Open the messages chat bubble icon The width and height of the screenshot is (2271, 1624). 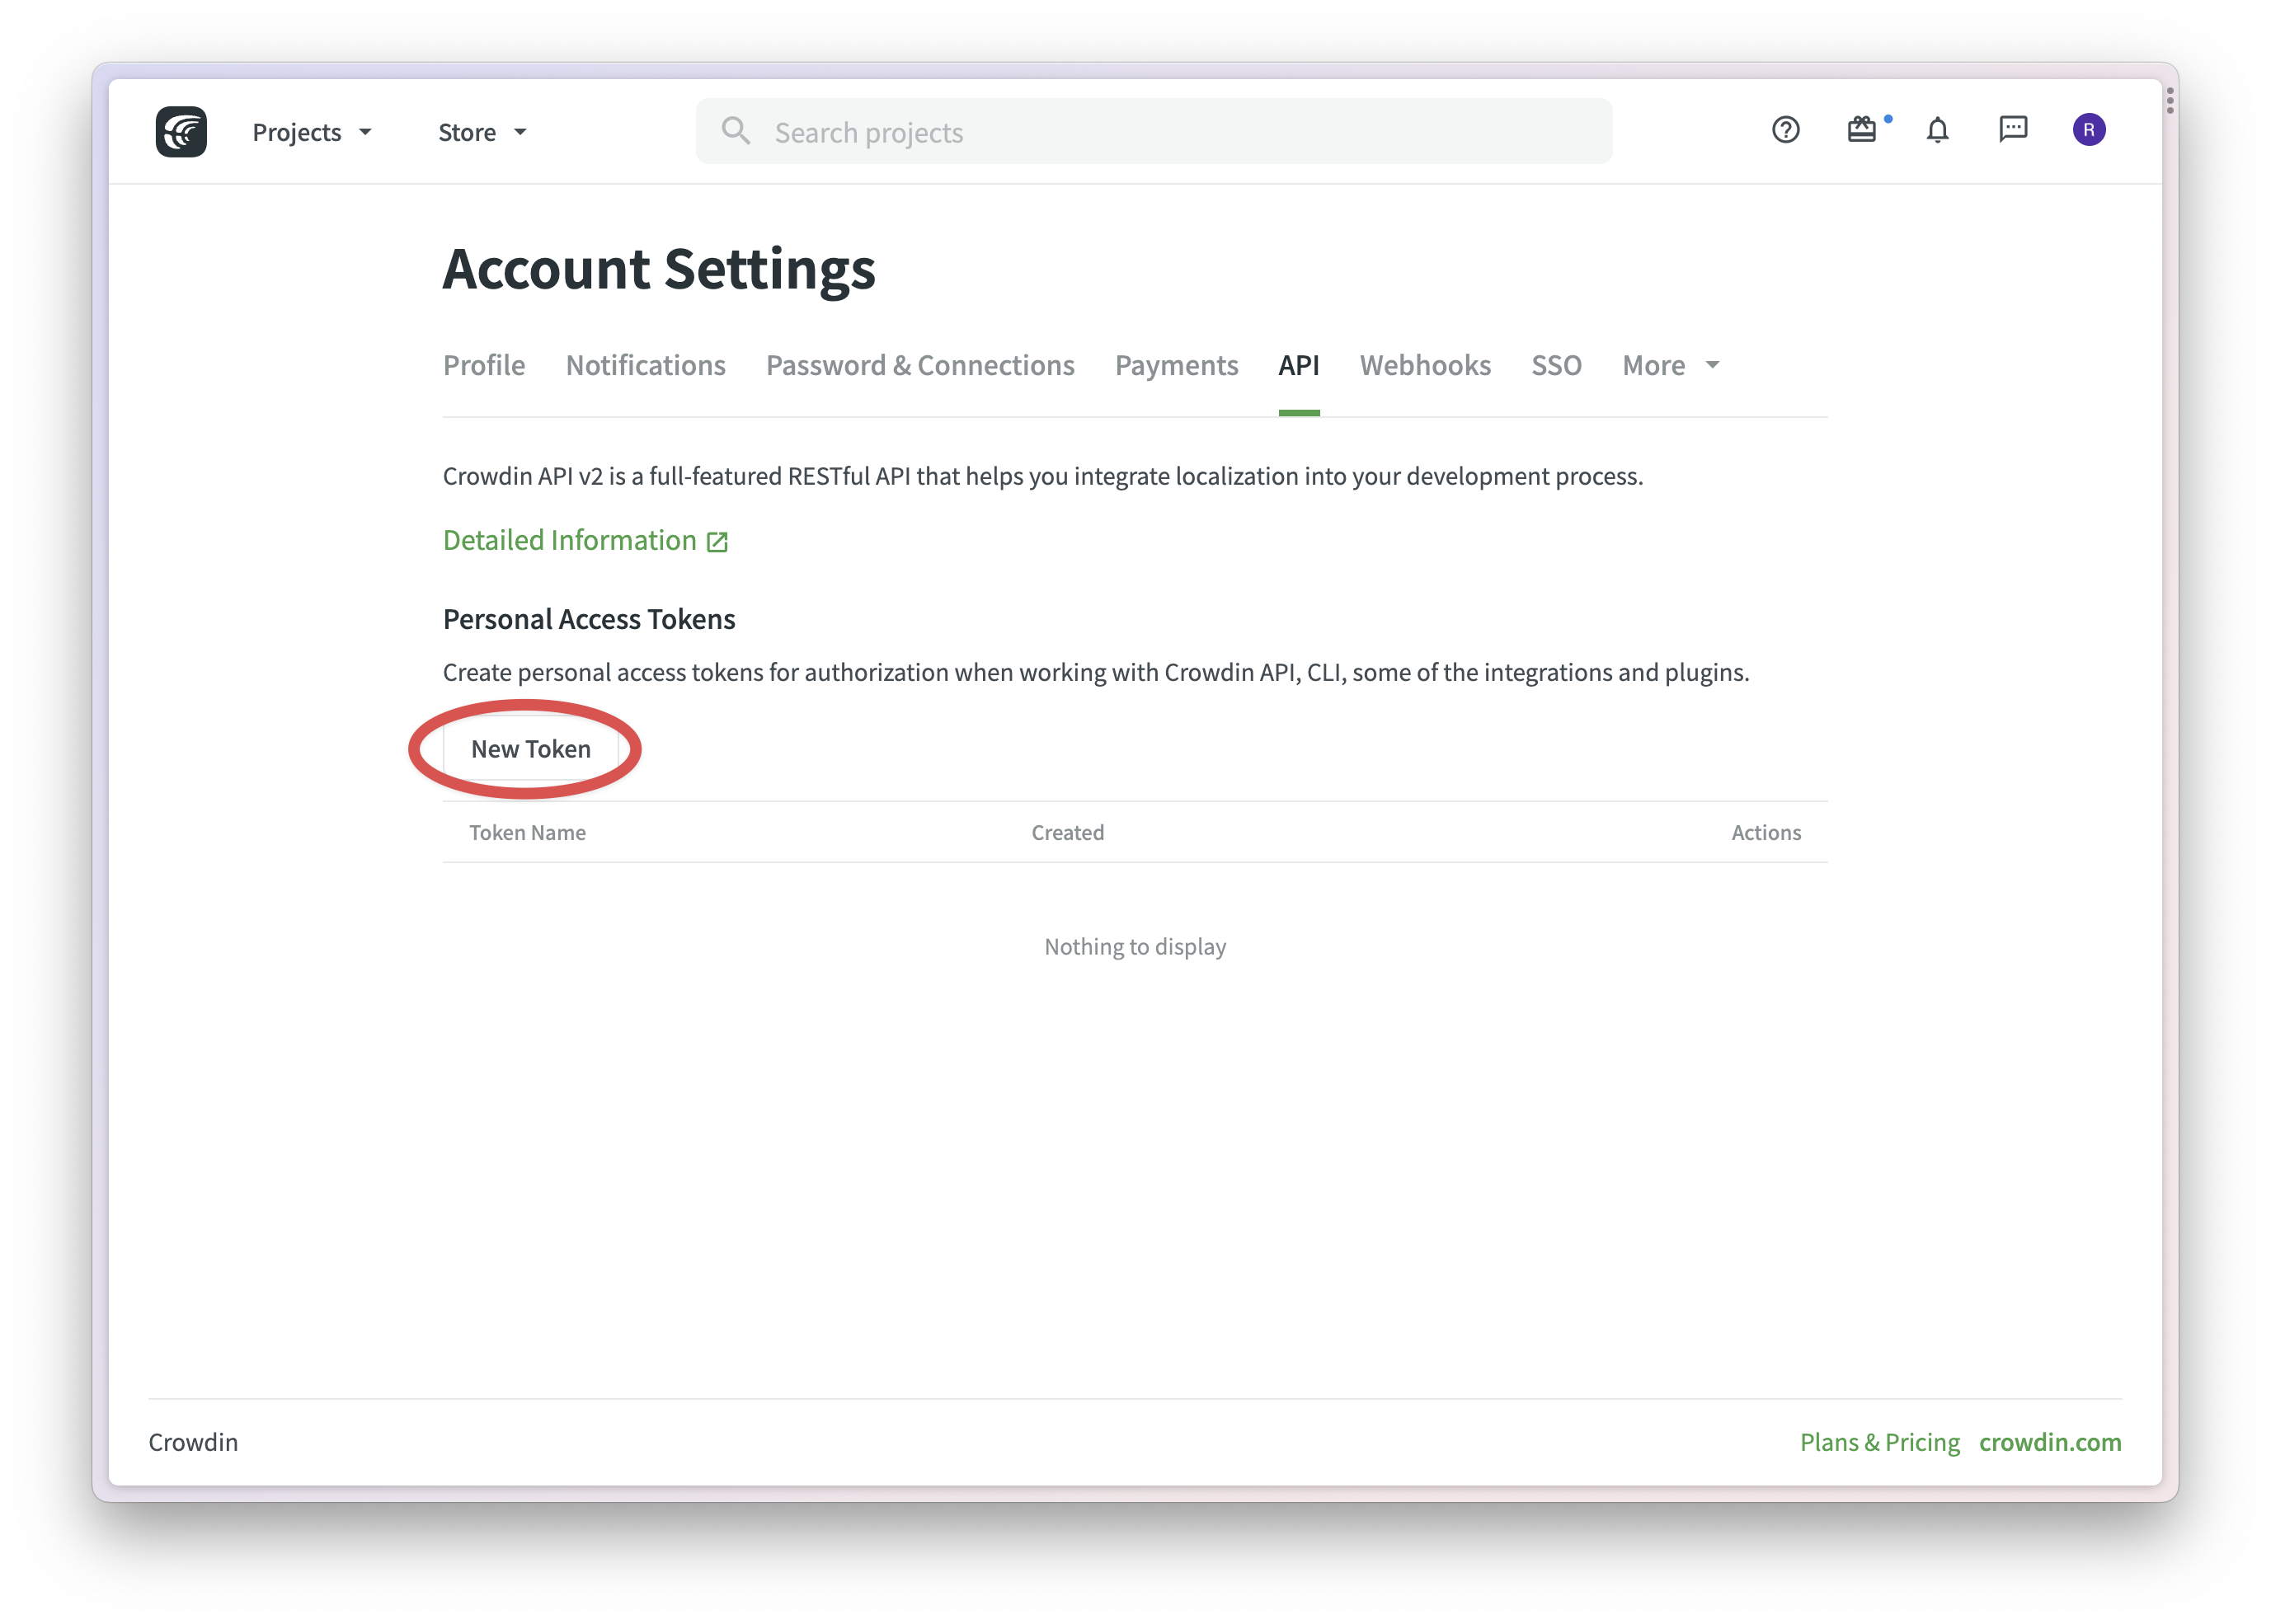click(x=2012, y=129)
